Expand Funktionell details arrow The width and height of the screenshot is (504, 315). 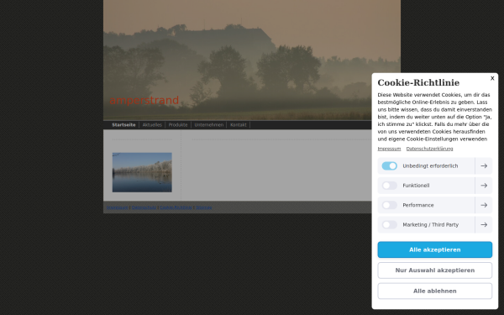click(484, 186)
